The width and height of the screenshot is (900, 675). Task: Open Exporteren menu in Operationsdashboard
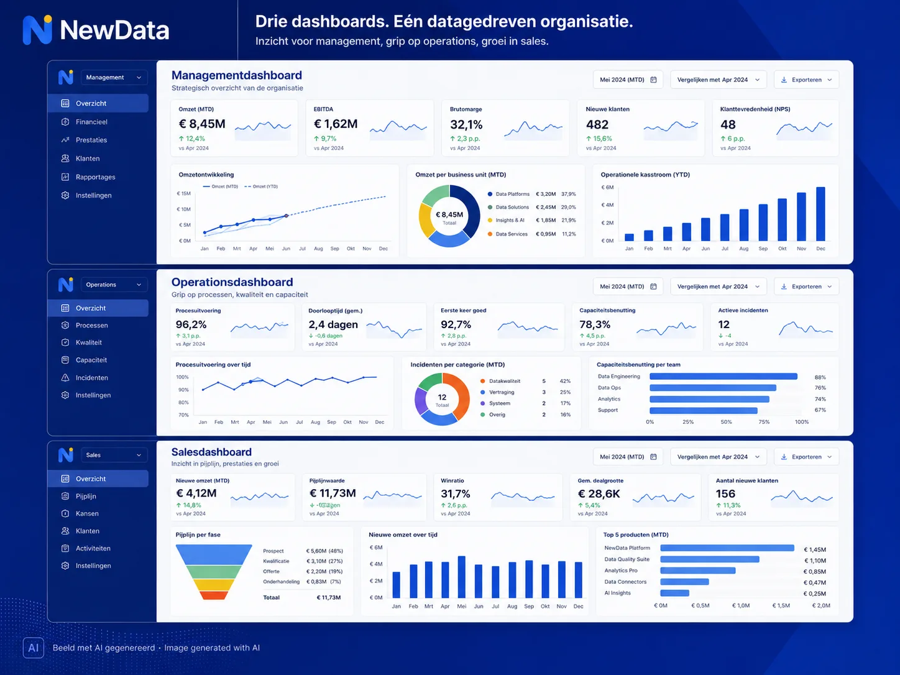tap(807, 287)
